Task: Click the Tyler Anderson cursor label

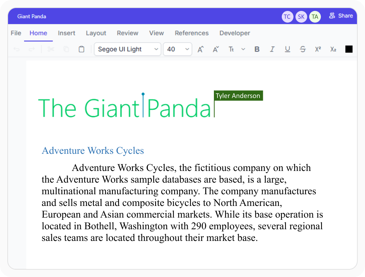Action: [238, 95]
